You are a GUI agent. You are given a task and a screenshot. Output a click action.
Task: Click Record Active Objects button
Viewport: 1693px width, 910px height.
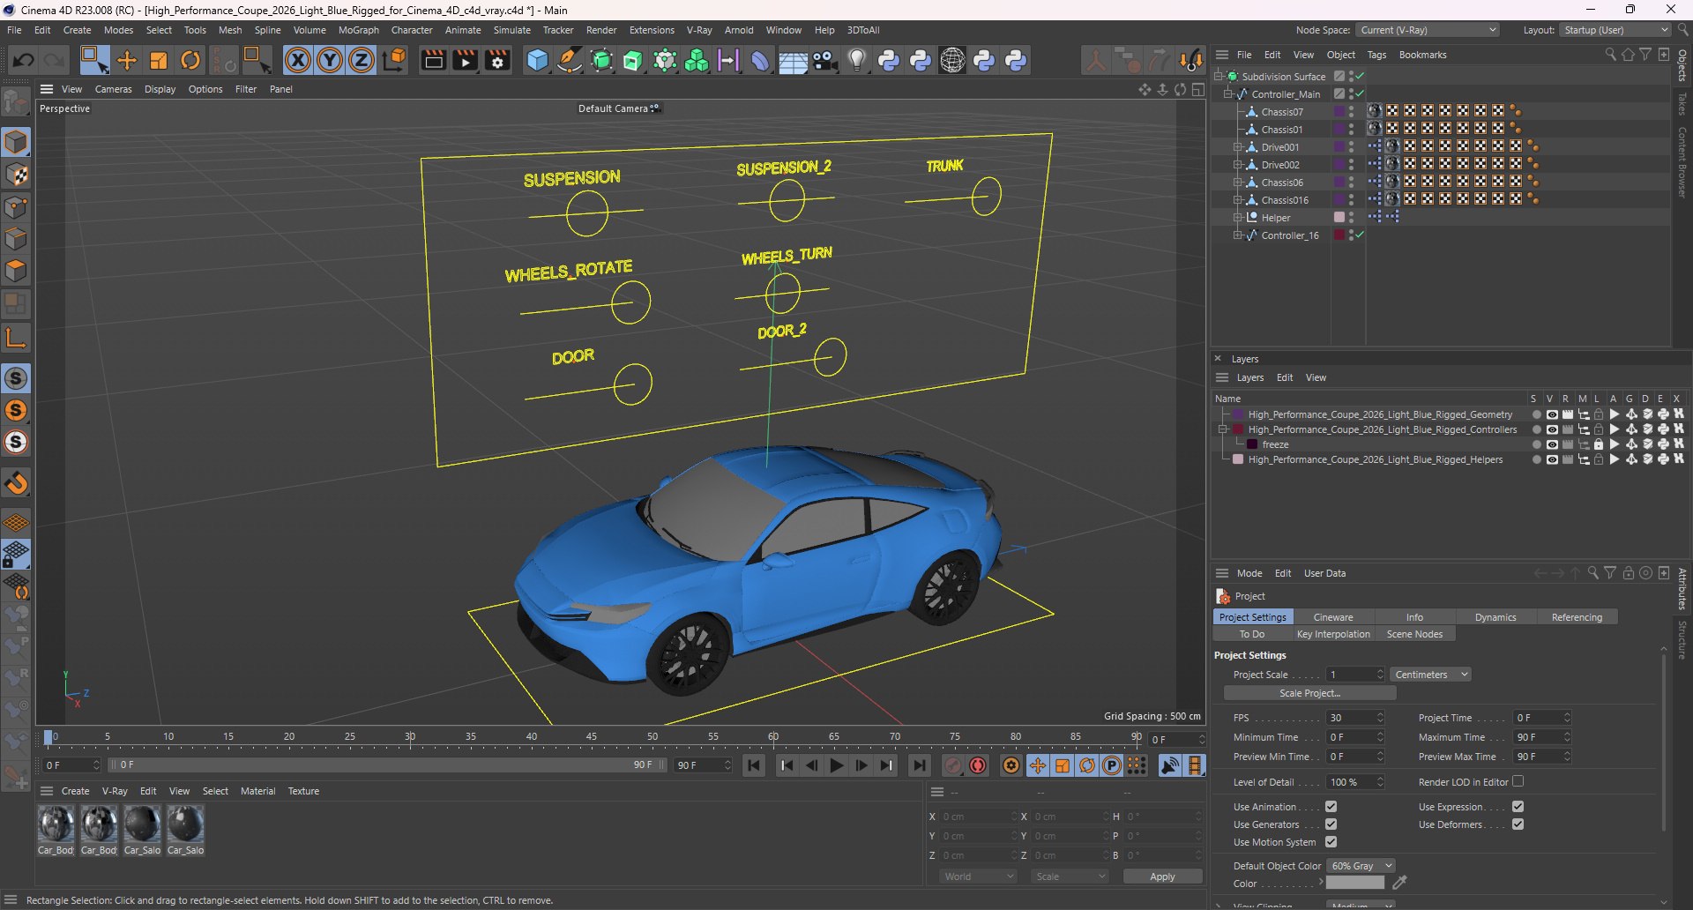coord(953,765)
